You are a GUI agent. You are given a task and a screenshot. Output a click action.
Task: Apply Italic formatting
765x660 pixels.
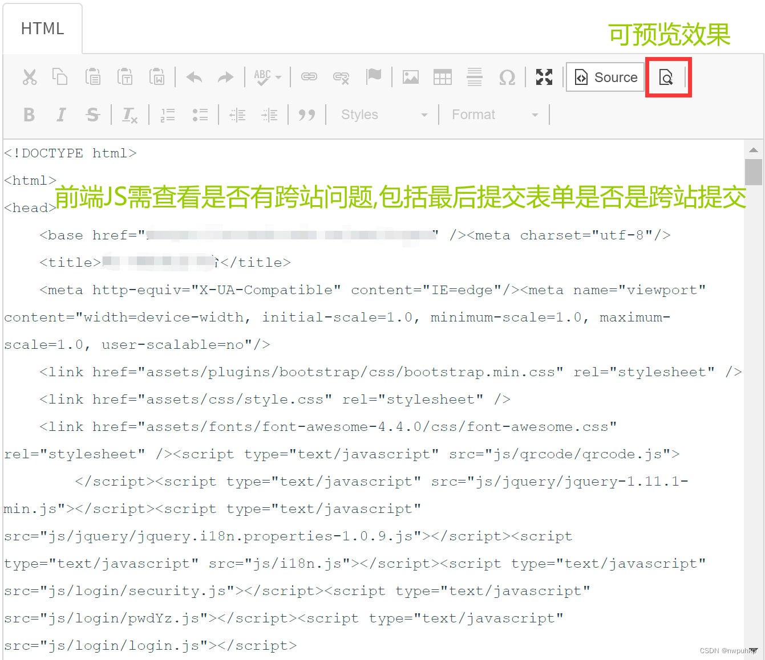(61, 115)
